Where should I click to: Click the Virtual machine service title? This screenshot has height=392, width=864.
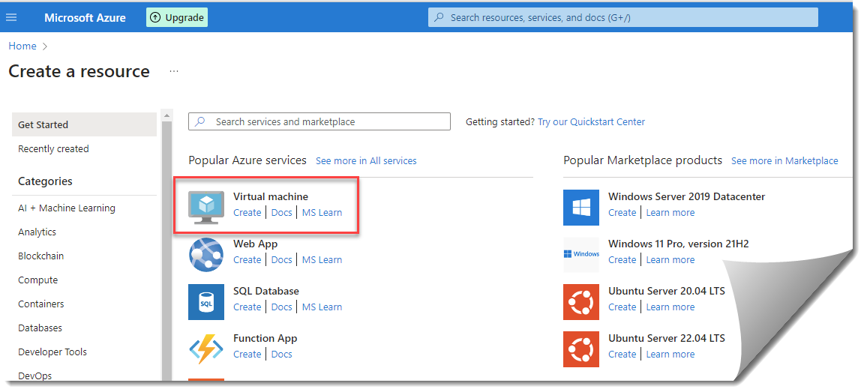(271, 196)
